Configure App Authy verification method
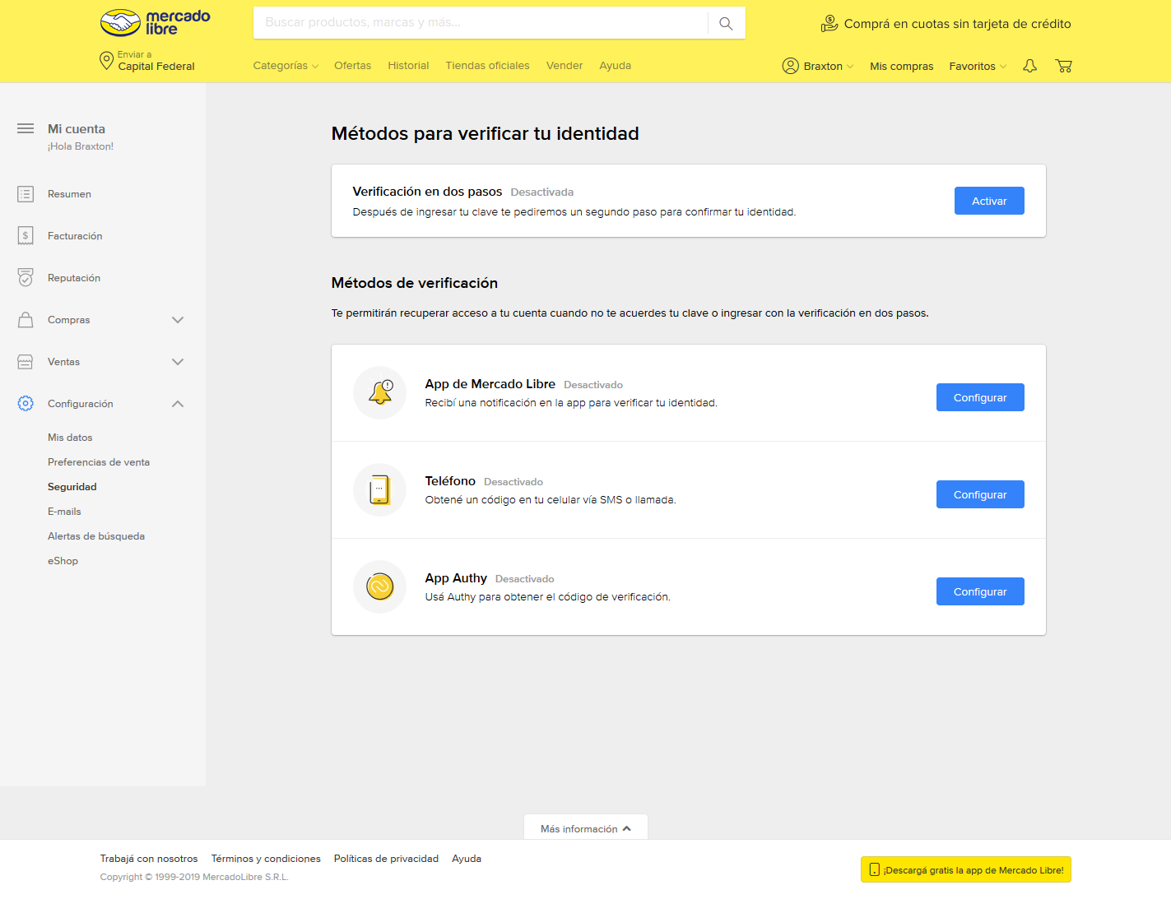Image resolution: width=1171 pixels, height=899 pixels. [980, 591]
